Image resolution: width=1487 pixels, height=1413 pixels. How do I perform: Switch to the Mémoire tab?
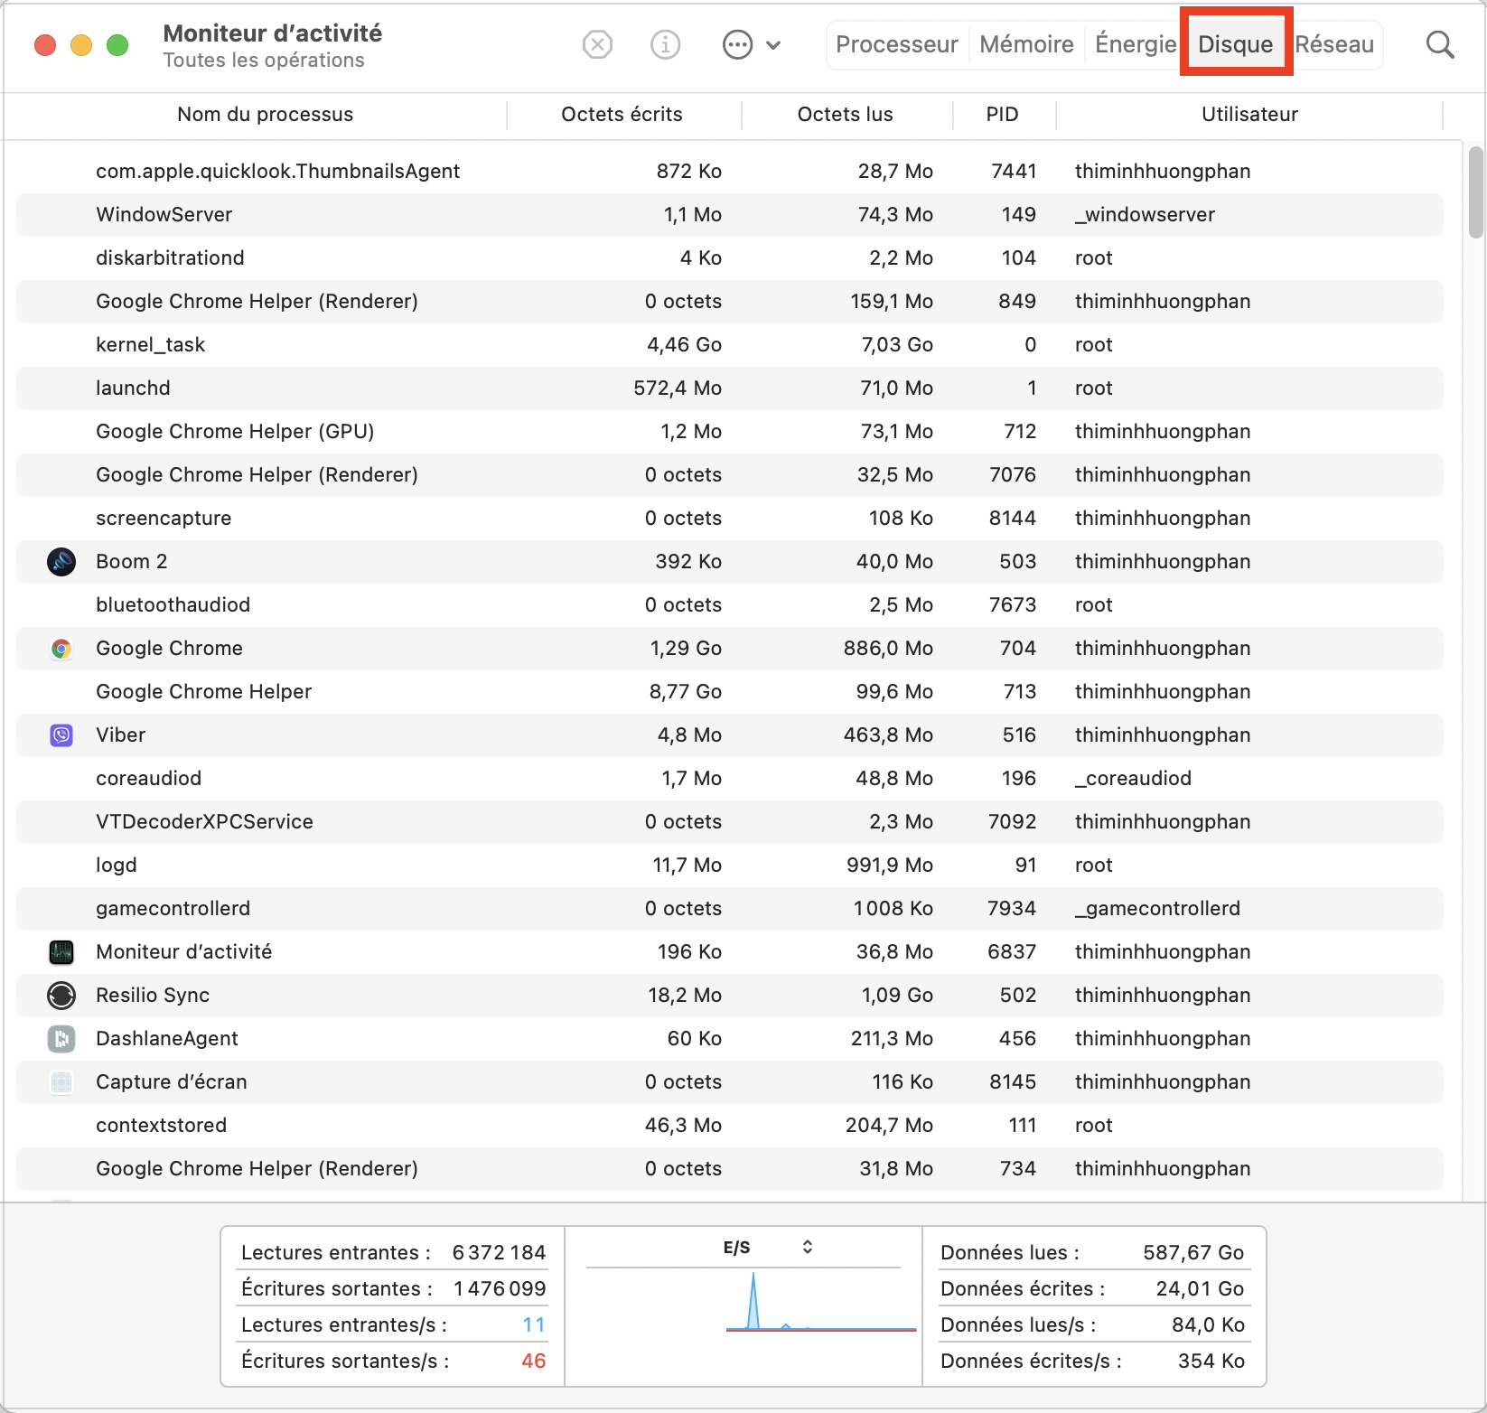point(1026,44)
